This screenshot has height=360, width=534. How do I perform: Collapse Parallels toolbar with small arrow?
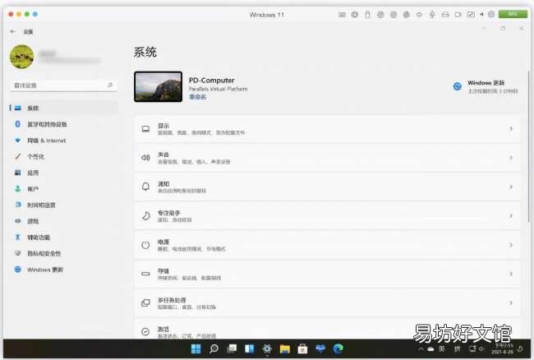pos(481,14)
